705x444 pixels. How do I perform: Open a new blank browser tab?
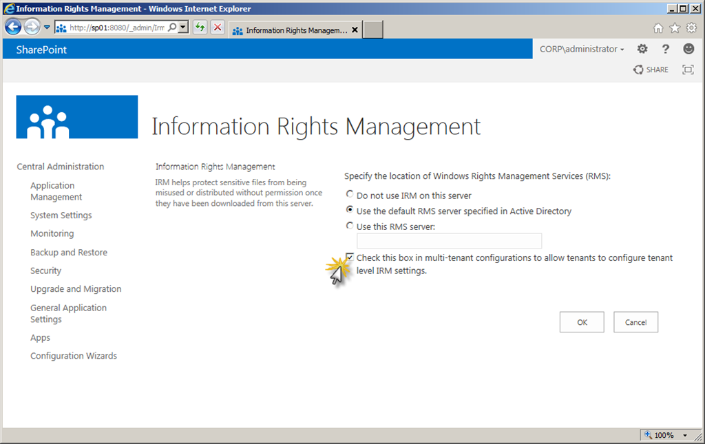372,30
